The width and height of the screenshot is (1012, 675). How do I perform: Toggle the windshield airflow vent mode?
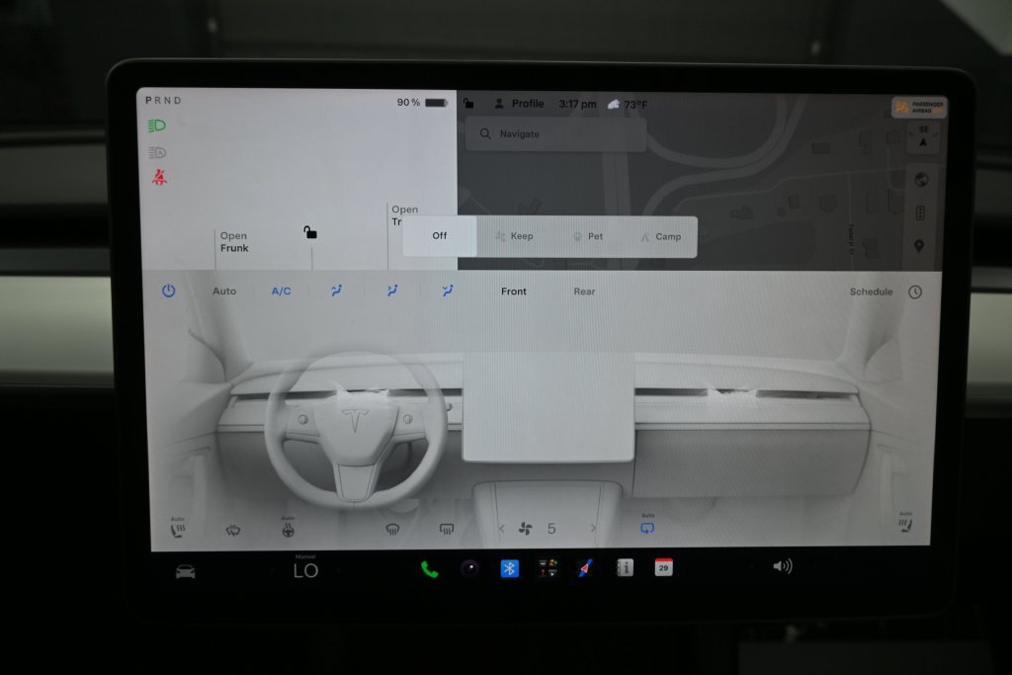[448, 291]
